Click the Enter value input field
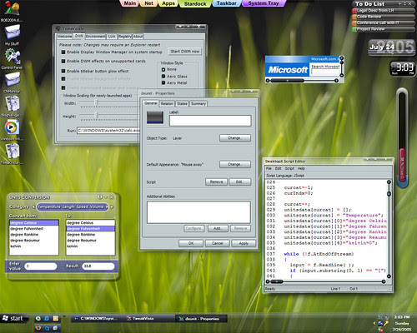417x333 pixels. click(x=41, y=266)
